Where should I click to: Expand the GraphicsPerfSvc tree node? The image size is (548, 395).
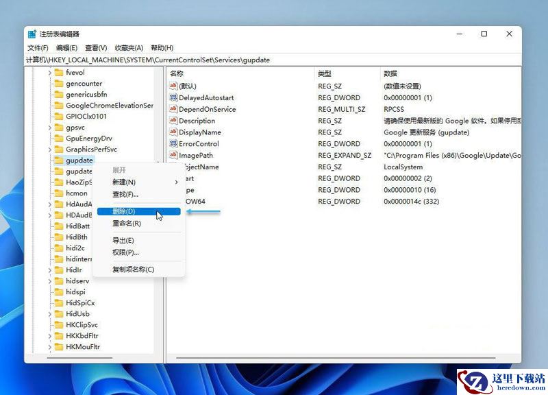pos(49,149)
